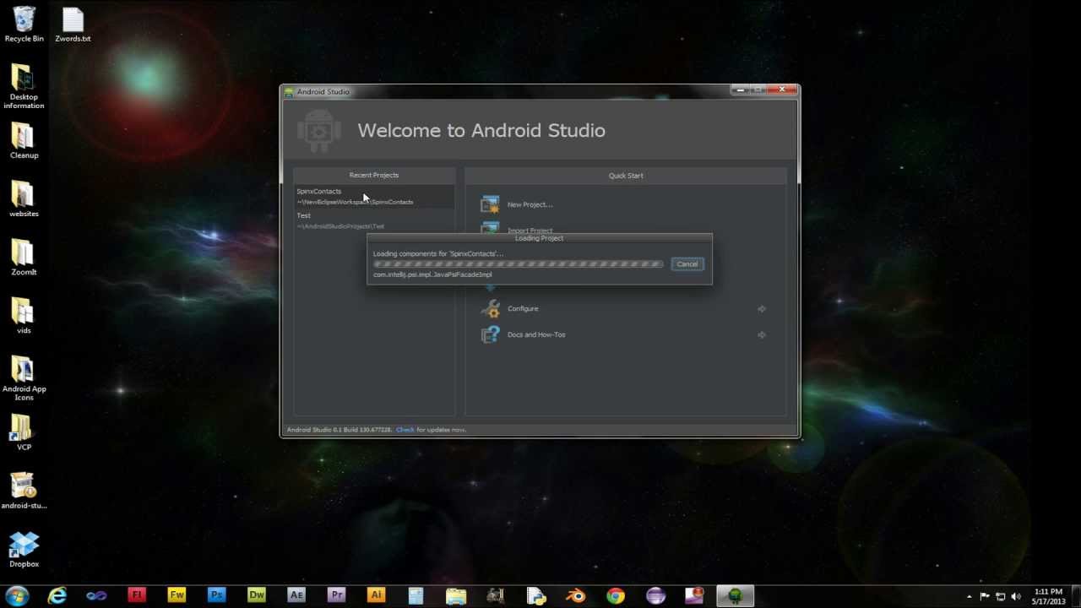Click the volume speaker icon in system tray
The image size is (1081, 608).
click(1015, 596)
